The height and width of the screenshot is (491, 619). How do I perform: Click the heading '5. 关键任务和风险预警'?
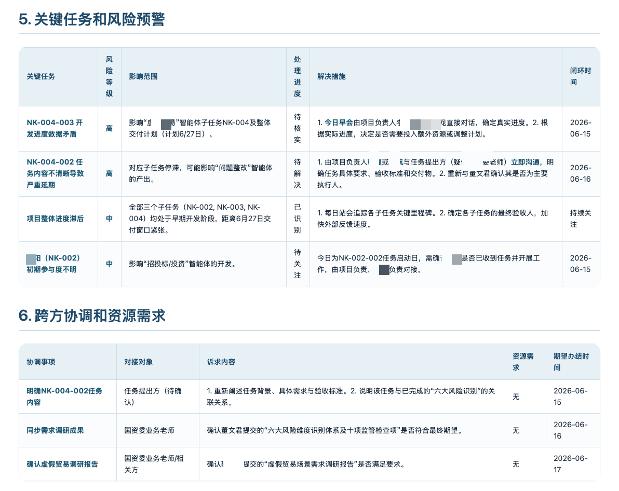[x=91, y=19]
